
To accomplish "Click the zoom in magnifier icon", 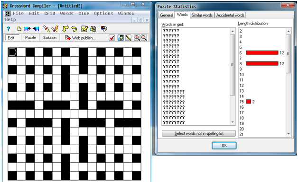I will (137, 38).
